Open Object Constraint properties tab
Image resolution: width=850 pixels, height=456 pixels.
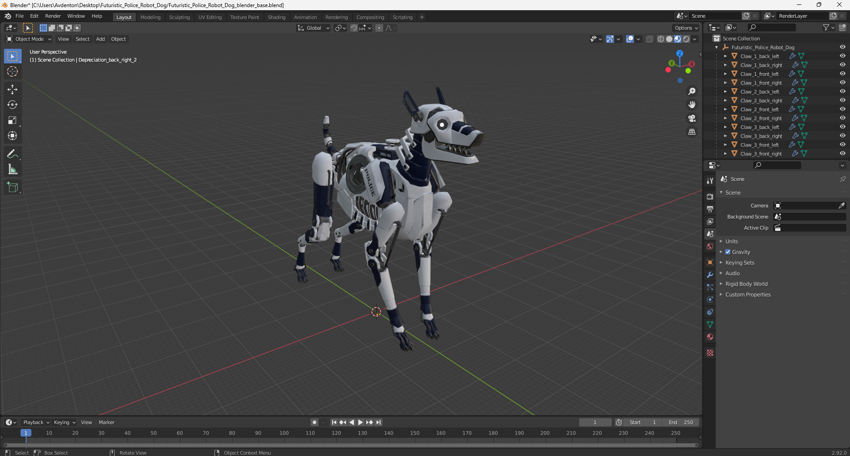pos(710,312)
